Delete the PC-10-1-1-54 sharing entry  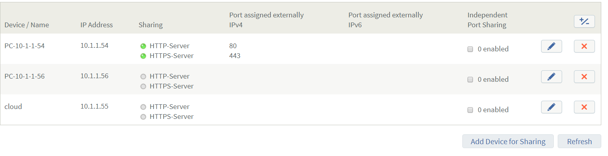(x=584, y=46)
